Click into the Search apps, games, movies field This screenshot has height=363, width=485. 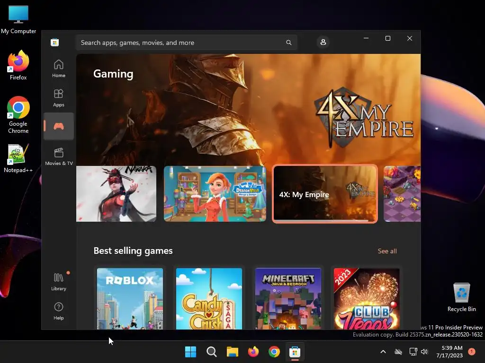tap(186, 43)
